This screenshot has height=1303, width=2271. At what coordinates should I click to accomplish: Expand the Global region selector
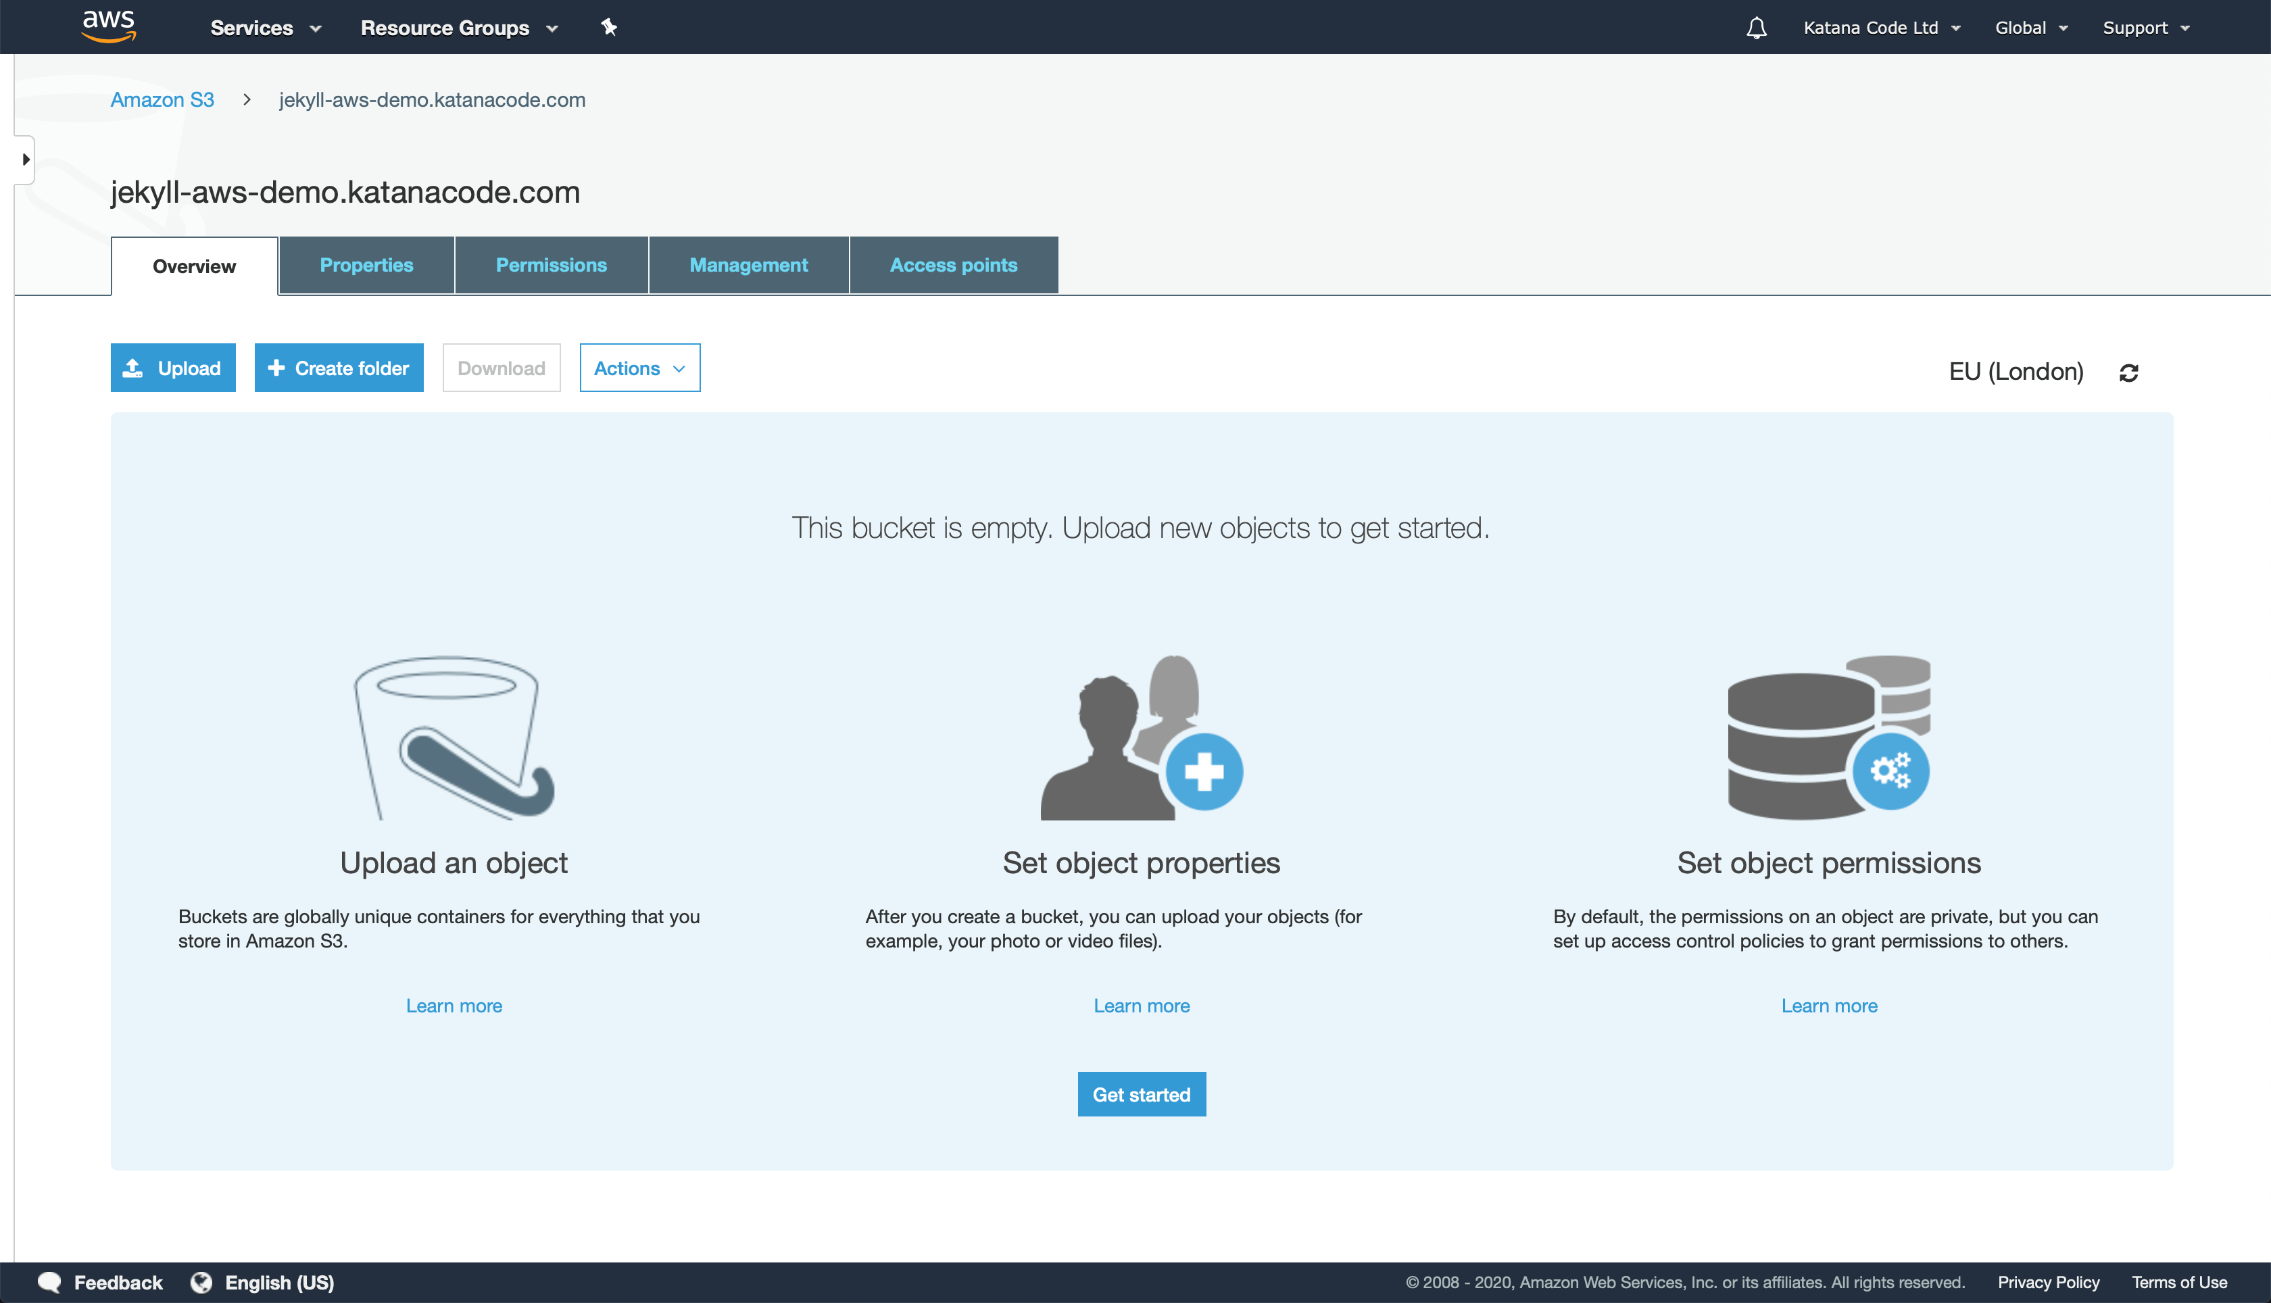(x=2031, y=27)
